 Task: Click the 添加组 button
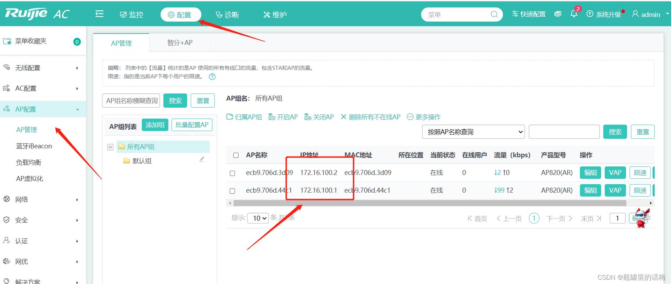pos(155,125)
